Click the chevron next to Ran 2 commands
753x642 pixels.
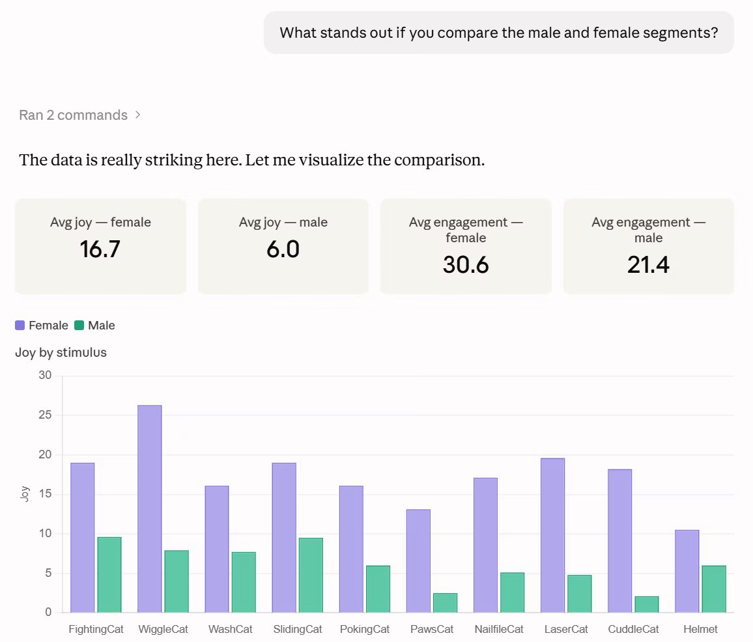point(138,115)
